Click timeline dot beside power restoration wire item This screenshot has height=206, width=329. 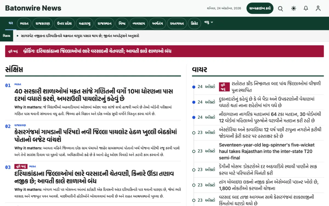point(194,87)
